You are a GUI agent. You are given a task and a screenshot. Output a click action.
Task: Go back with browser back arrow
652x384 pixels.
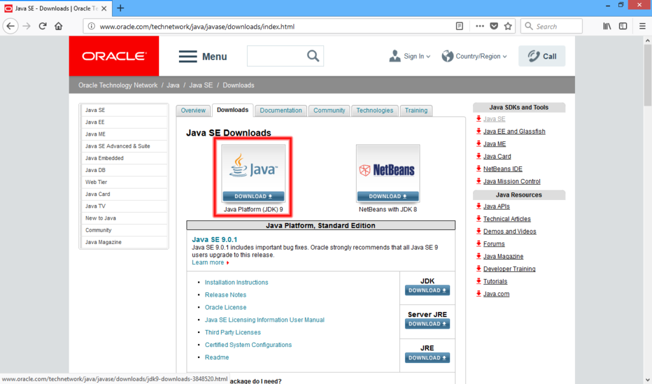click(10, 26)
